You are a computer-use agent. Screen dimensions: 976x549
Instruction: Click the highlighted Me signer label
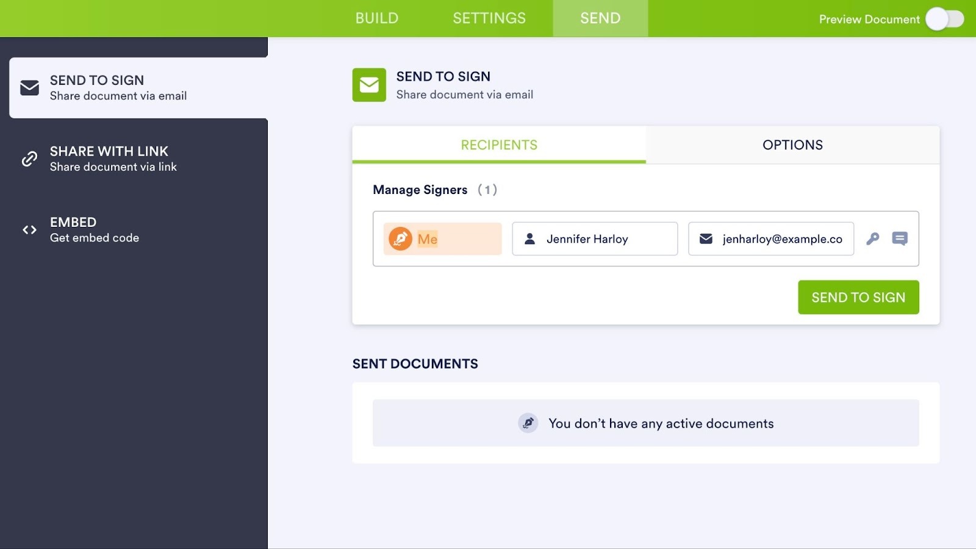point(428,239)
